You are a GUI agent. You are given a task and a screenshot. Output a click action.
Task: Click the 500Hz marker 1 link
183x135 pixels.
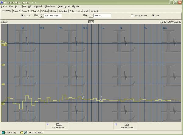[58, 124]
